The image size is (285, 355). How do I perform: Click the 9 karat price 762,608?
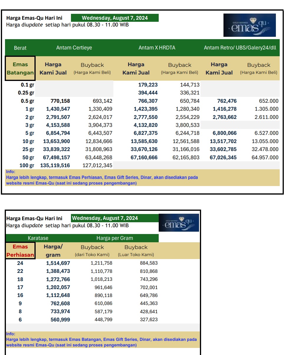[60, 303]
